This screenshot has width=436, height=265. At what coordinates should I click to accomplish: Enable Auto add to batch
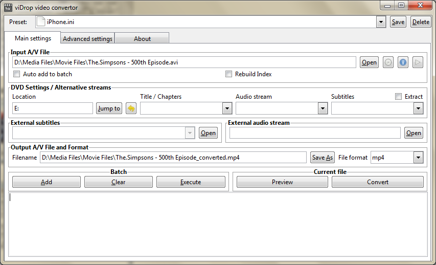click(x=16, y=74)
